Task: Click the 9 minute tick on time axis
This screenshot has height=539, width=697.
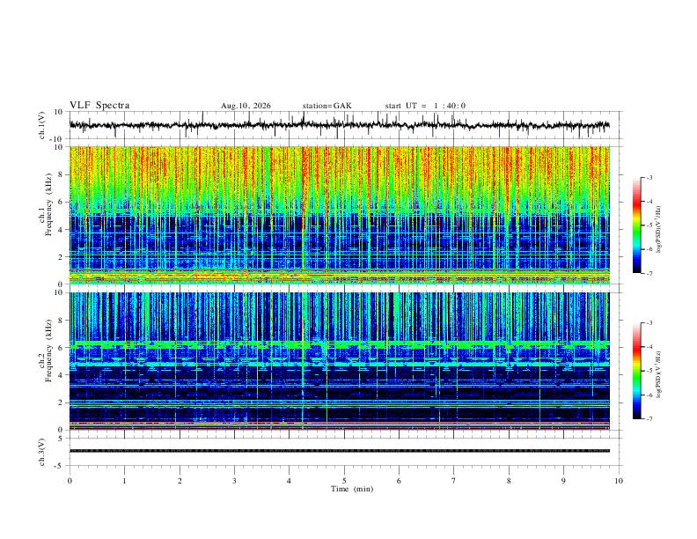Action: pos(563,481)
